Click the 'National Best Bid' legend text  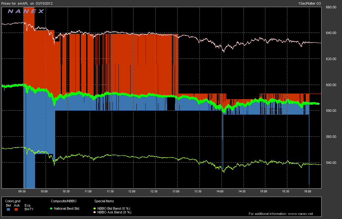pos(67,208)
